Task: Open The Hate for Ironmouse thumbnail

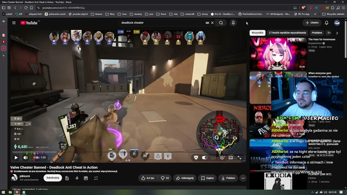Action: click(x=278, y=54)
